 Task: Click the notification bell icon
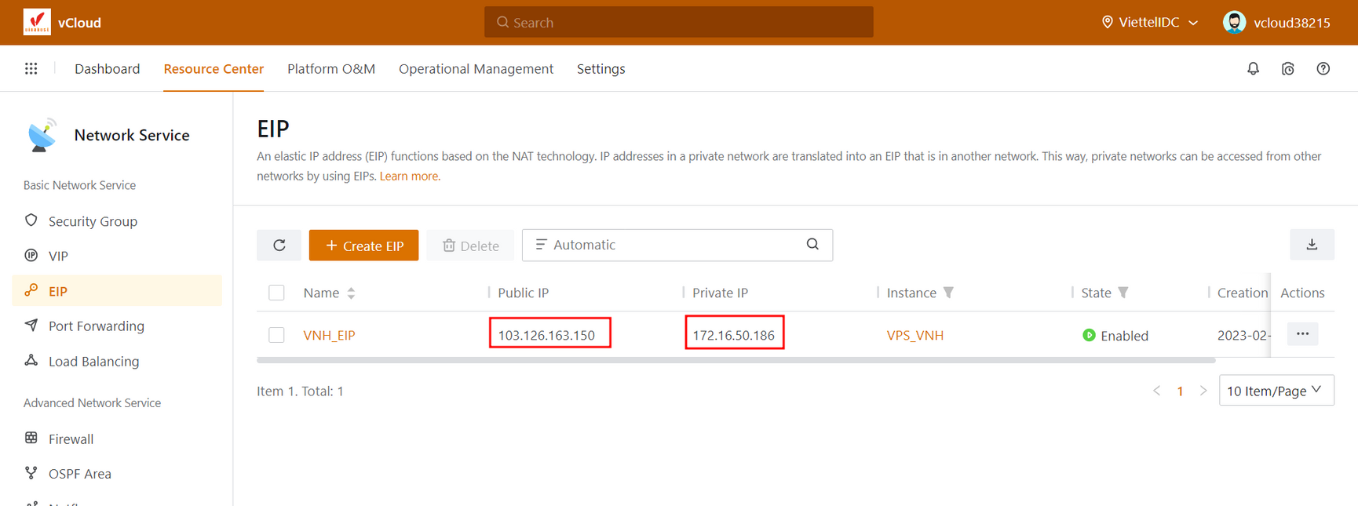point(1253,69)
